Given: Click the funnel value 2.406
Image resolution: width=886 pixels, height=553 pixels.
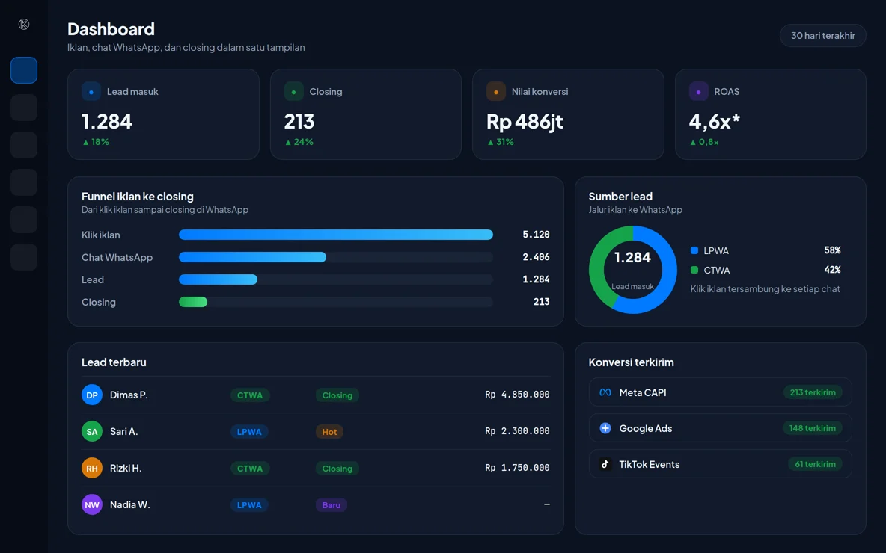Looking at the screenshot, I should (x=537, y=257).
